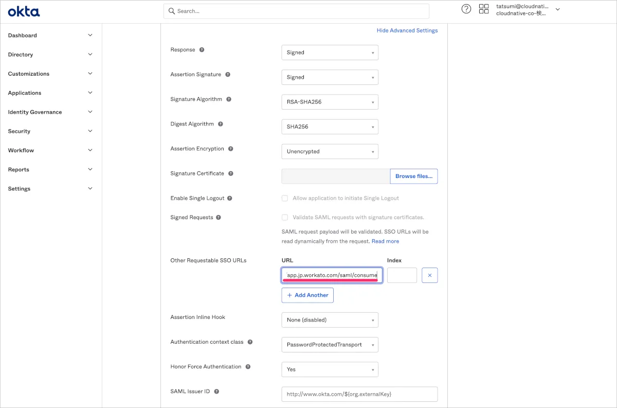Remove the SSO URL row with X button
Screen dimensions: 617x408
click(x=429, y=275)
